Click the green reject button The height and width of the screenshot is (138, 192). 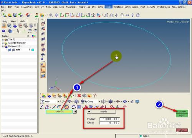coord(182,115)
